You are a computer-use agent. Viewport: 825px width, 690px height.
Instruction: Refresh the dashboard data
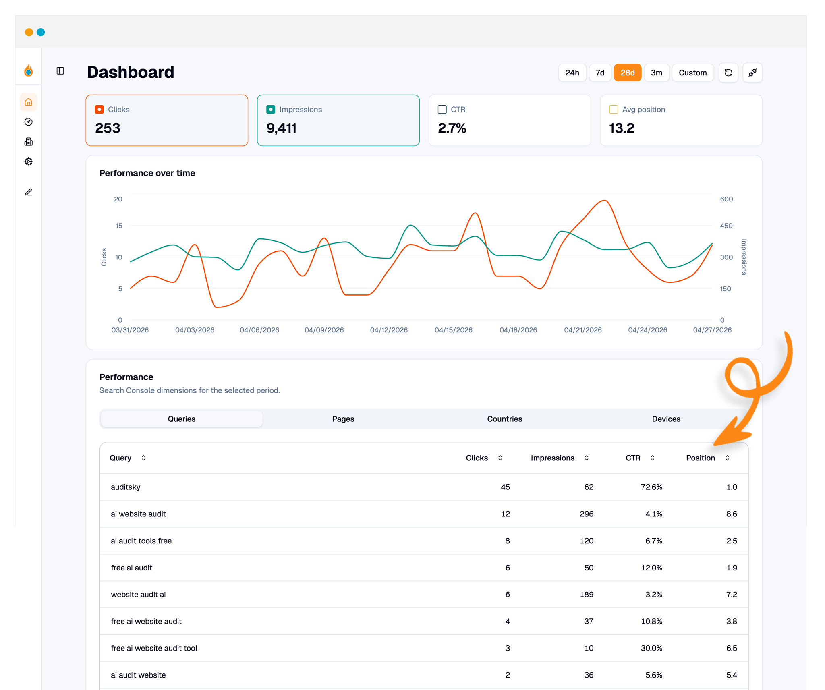click(728, 73)
